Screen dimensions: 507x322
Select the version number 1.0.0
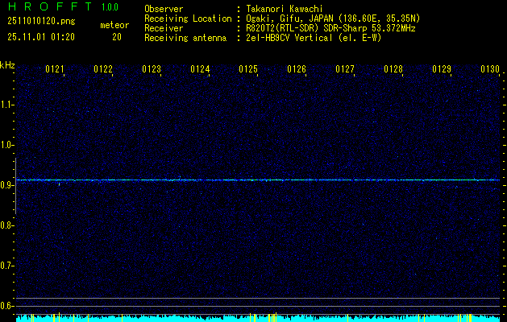point(110,7)
